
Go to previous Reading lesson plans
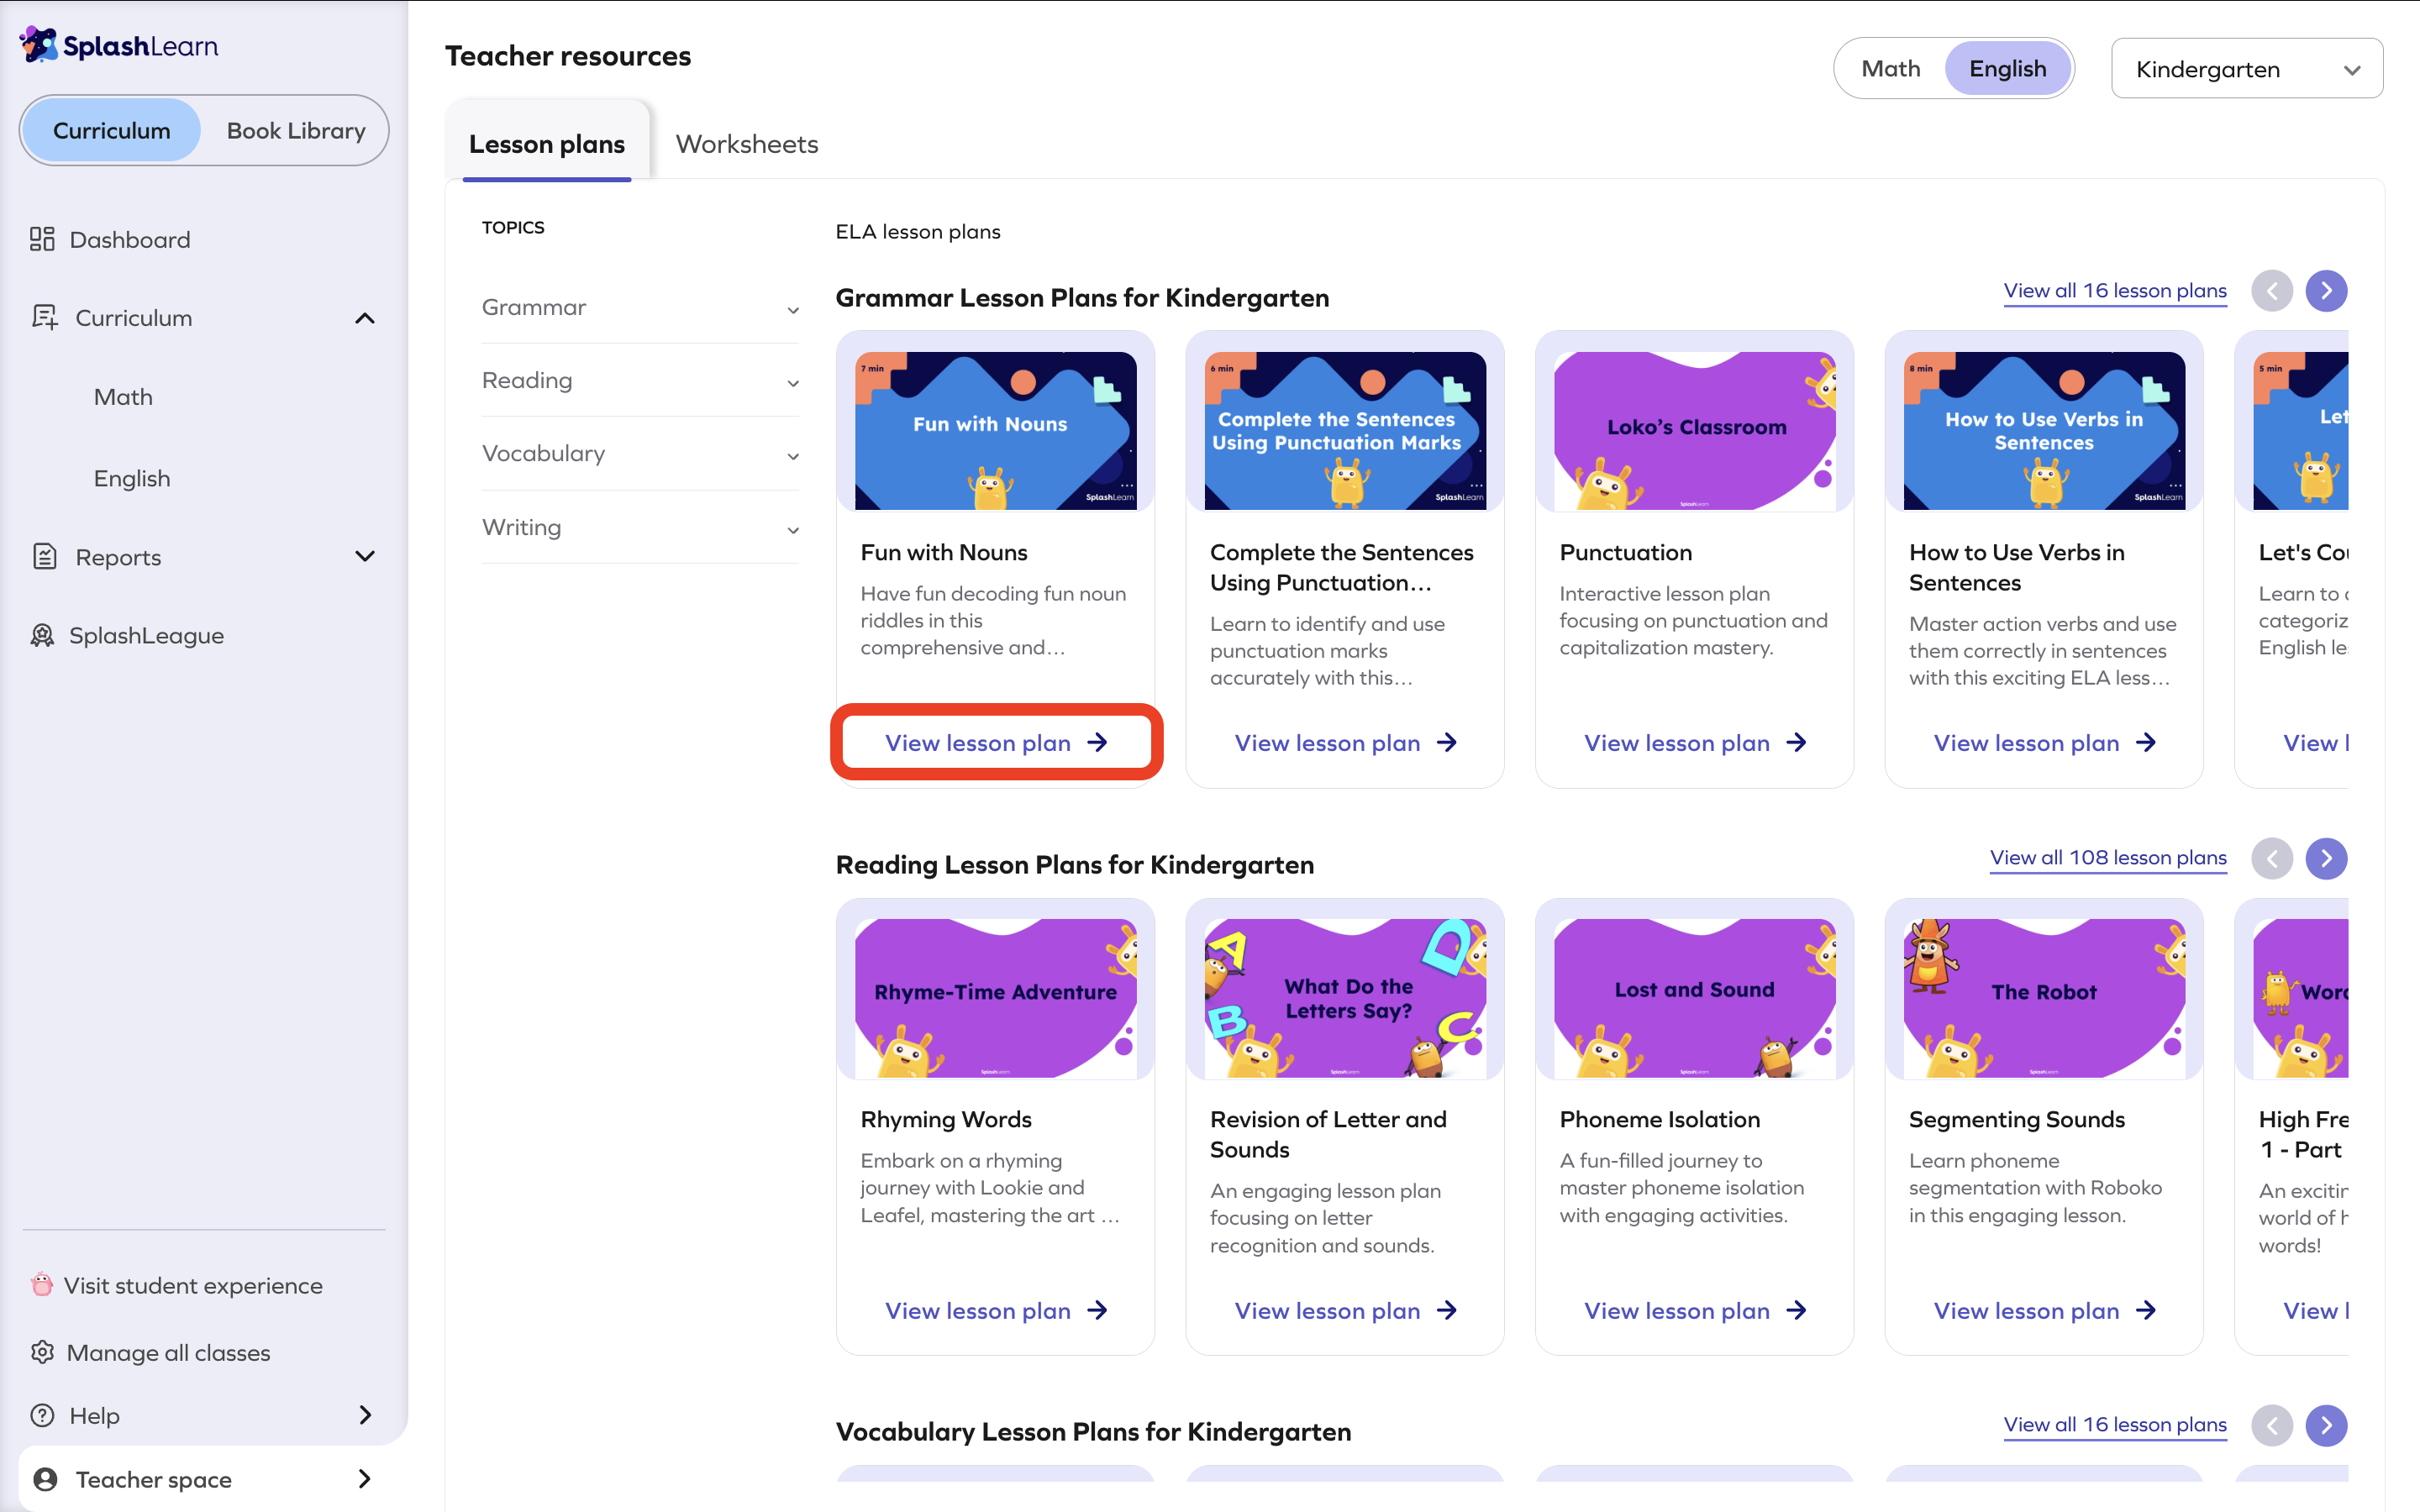(2271, 858)
